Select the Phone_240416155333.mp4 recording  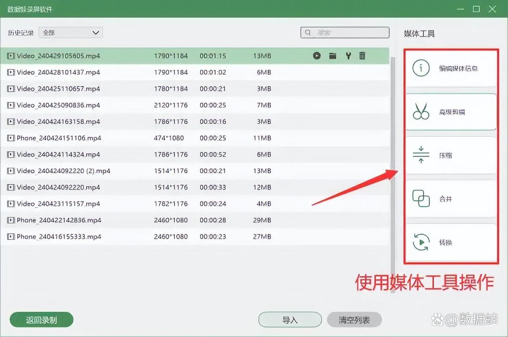pyautogui.click(x=127, y=236)
